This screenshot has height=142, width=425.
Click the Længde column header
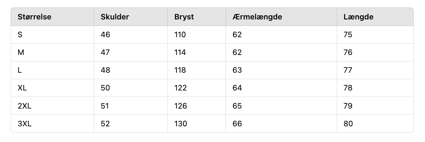pyautogui.click(x=358, y=17)
